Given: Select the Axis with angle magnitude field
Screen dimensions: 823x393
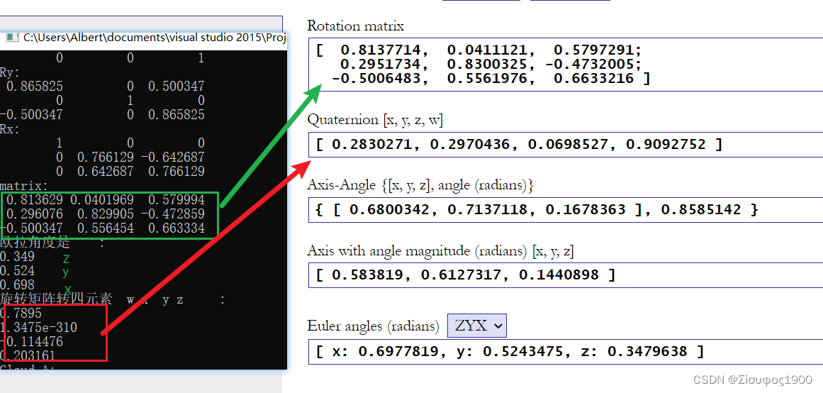Looking at the screenshot, I should 566,275.
